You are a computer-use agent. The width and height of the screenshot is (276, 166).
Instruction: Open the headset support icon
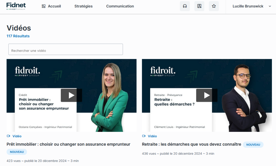185,6
